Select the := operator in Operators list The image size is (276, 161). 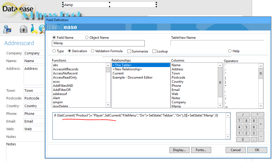[226, 107]
